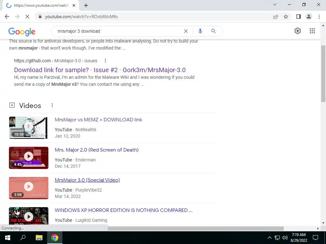The height and width of the screenshot is (244, 326).
Task: Close the youtube.com/watch tab
Action: pos(74,6)
